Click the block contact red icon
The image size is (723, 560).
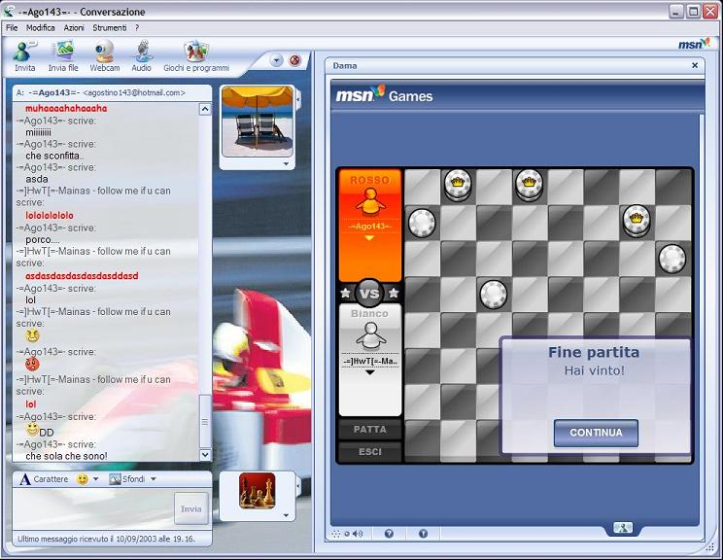[294, 60]
